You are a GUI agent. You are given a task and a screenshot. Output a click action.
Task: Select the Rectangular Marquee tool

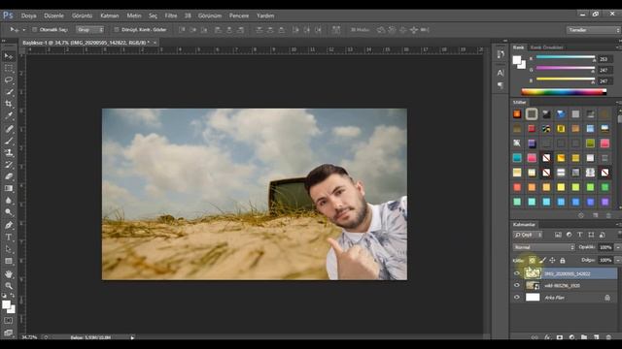[9, 68]
